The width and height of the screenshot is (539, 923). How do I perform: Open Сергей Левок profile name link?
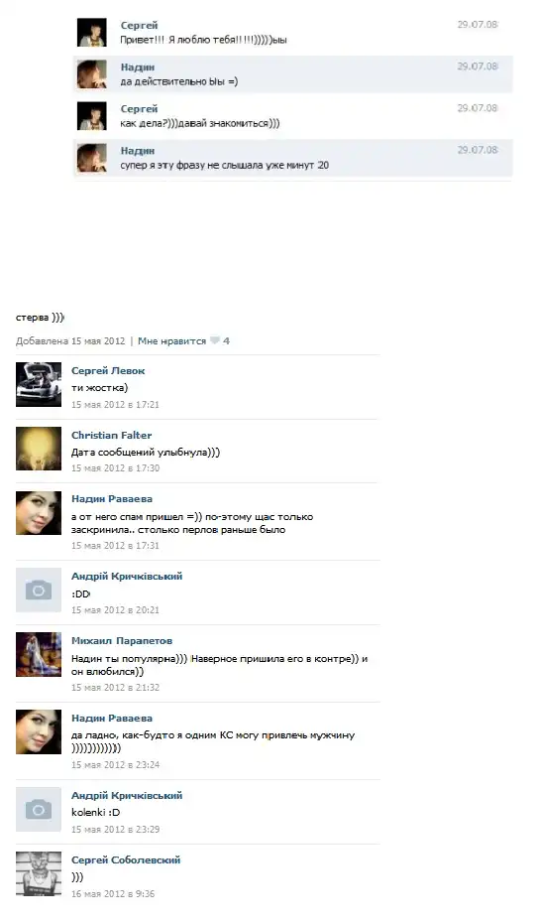tap(108, 371)
